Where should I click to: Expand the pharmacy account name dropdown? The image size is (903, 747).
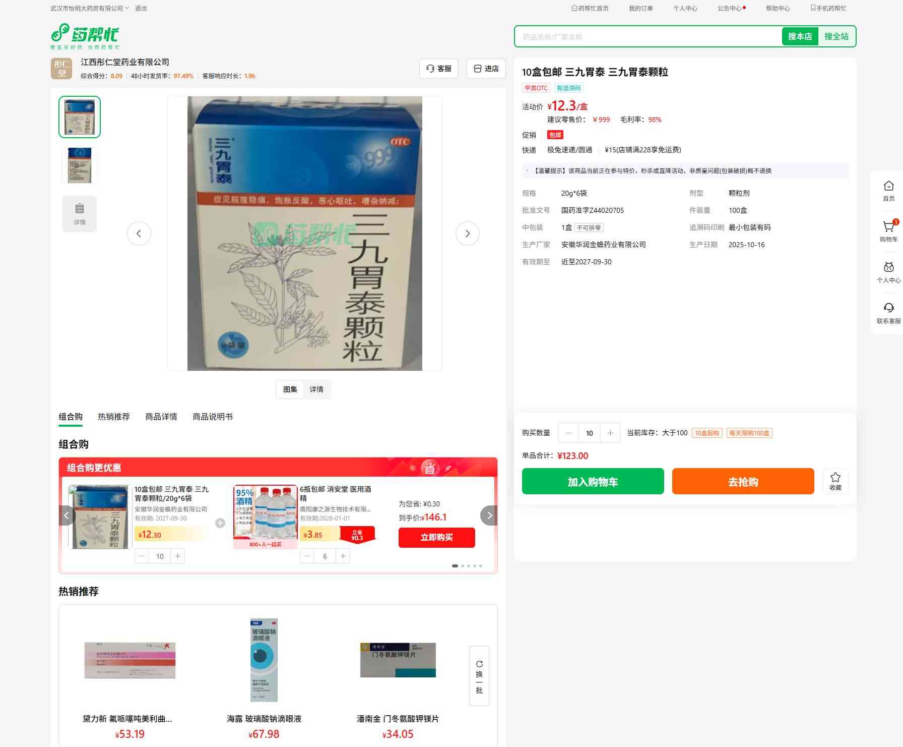pyautogui.click(x=90, y=8)
